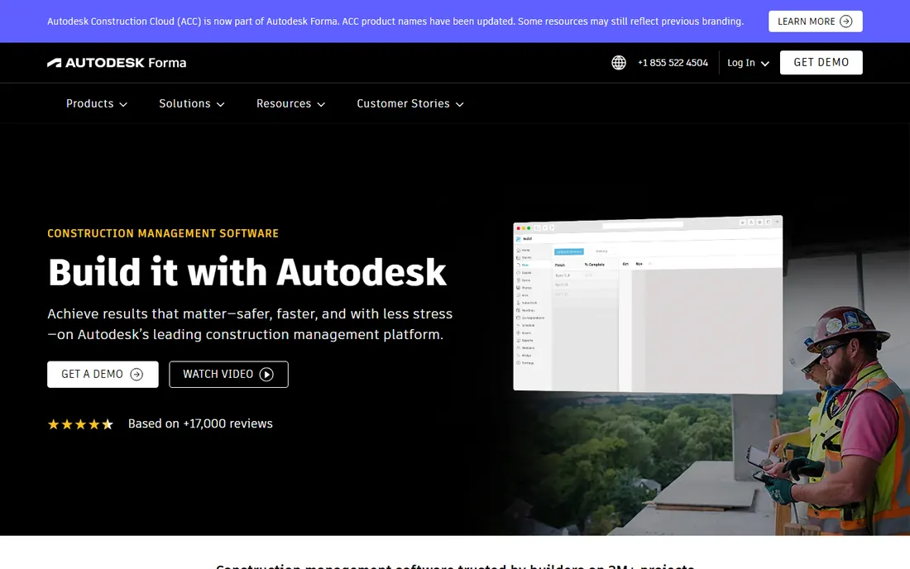
Task: Expand the Products menu
Action: [96, 104]
